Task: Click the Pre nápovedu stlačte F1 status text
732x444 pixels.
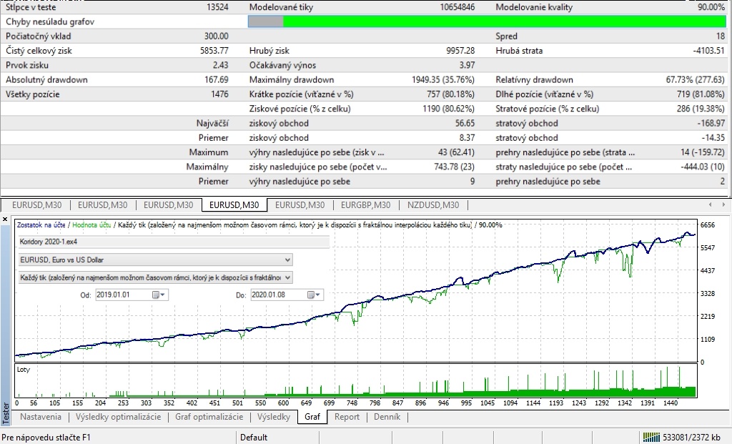Action: 46,438
